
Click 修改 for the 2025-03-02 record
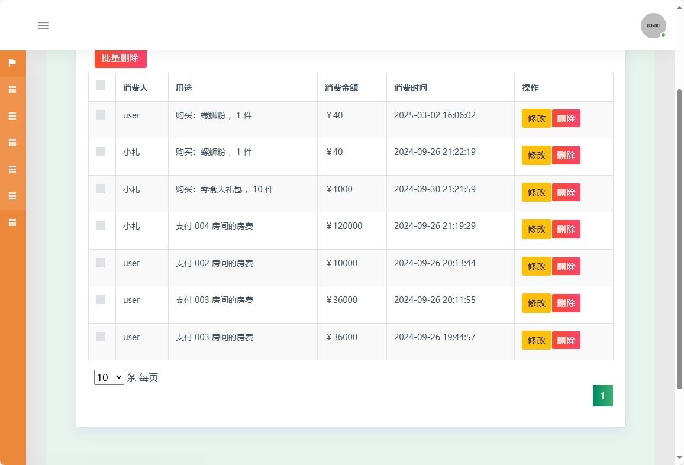pos(537,118)
